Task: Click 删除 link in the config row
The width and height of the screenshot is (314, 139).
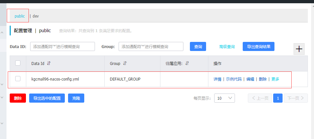Action: point(263,79)
